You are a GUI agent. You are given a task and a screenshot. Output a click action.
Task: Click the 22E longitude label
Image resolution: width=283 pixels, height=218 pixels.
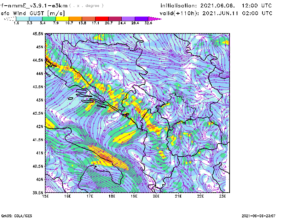click(200, 196)
